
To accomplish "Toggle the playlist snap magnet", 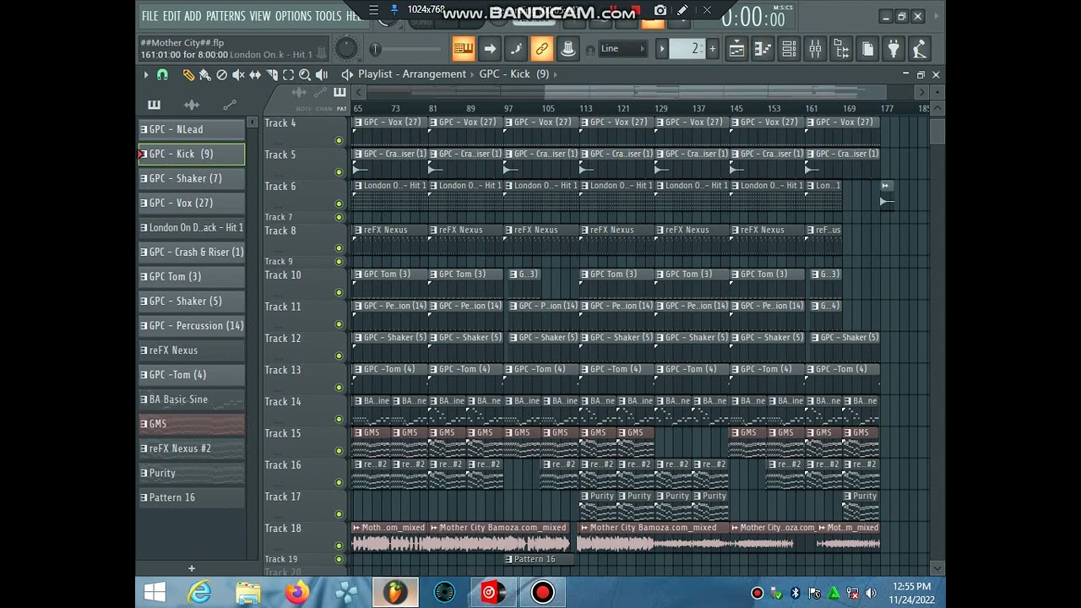I will click(162, 74).
